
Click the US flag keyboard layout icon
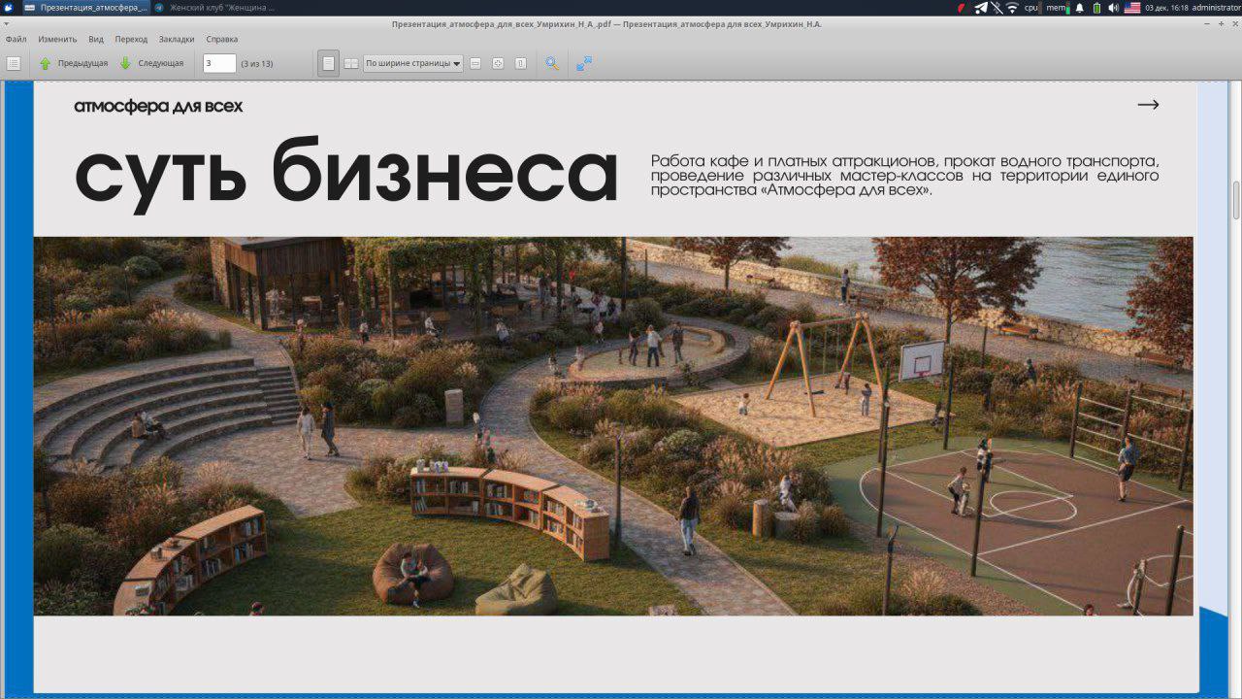1131,7
